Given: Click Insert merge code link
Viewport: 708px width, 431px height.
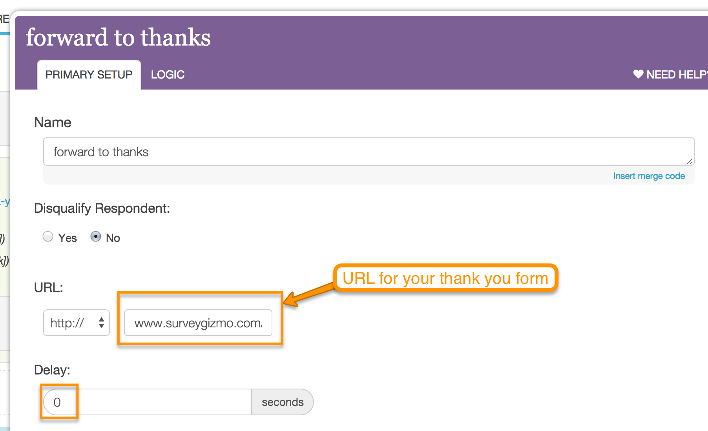Looking at the screenshot, I should pos(649,176).
